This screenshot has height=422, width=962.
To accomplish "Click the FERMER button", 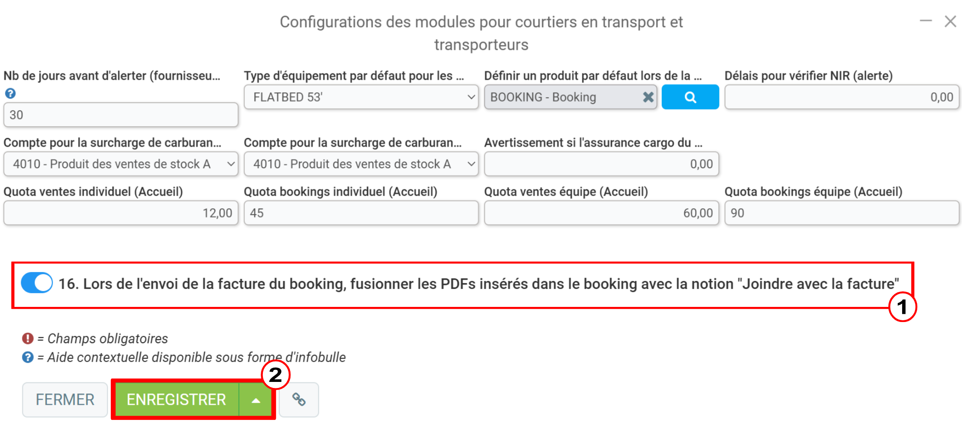I will [65, 400].
